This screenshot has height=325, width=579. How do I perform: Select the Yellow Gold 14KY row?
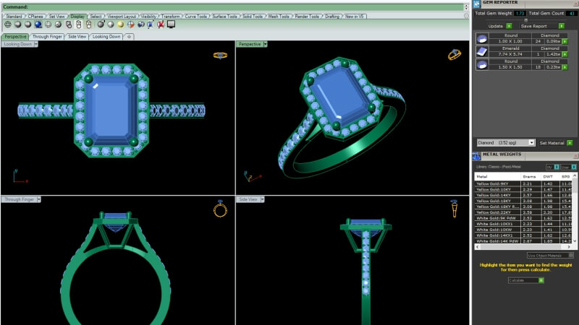pos(523,195)
